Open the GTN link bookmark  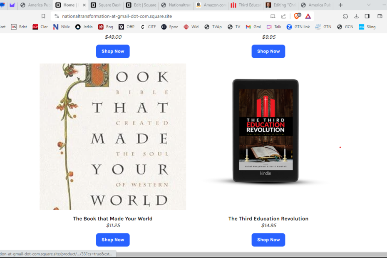coord(298,27)
